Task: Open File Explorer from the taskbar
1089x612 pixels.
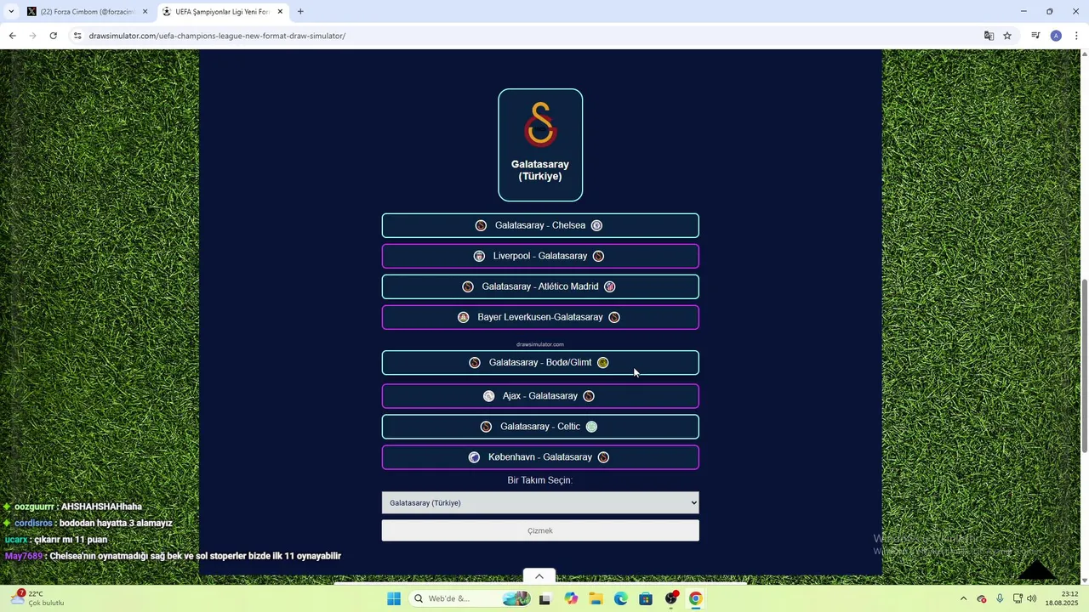Action: tap(596, 598)
